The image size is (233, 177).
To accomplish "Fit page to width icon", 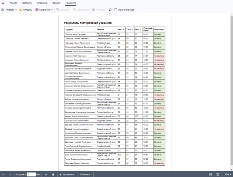I will point(210,174).
